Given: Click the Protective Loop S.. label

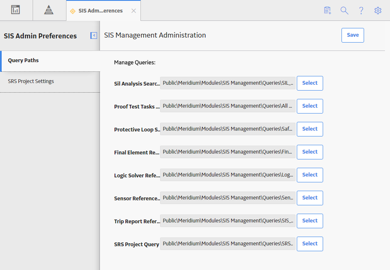Looking at the screenshot, I should point(137,130).
